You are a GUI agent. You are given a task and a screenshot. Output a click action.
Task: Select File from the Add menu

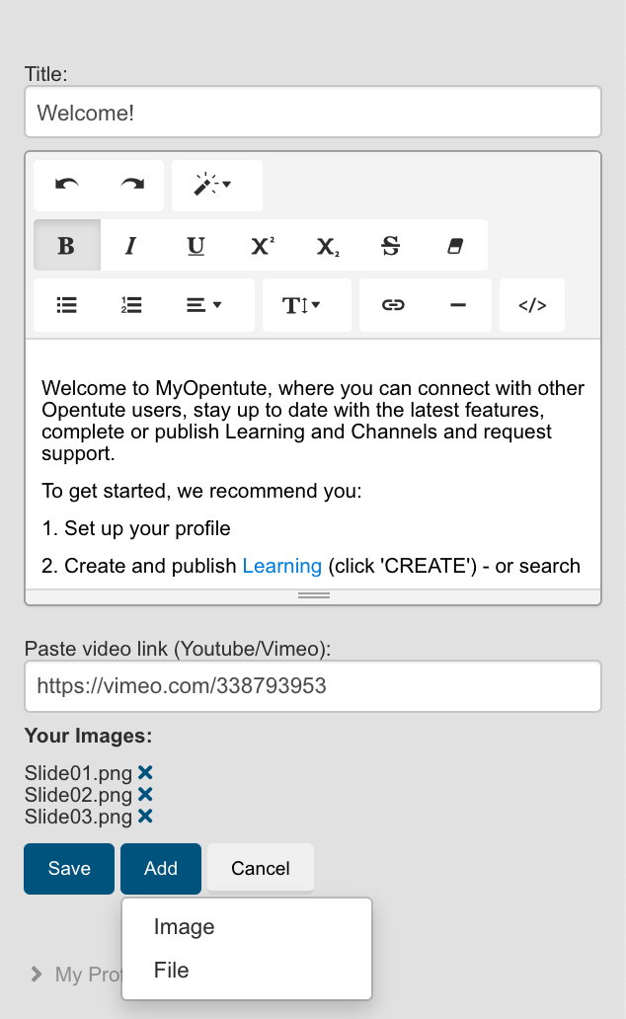[171, 971]
